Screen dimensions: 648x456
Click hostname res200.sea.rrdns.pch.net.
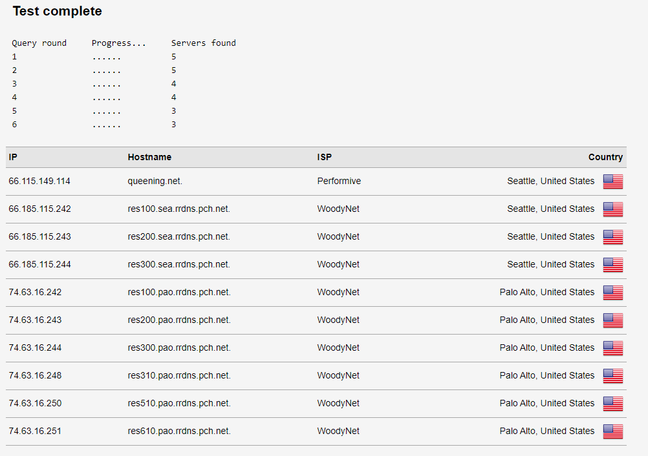point(179,236)
